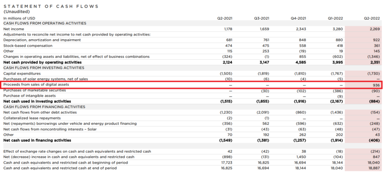Select the 'Proceeds from sales of digital assets' label
The width and height of the screenshot is (387, 175).
tap(36, 84)
